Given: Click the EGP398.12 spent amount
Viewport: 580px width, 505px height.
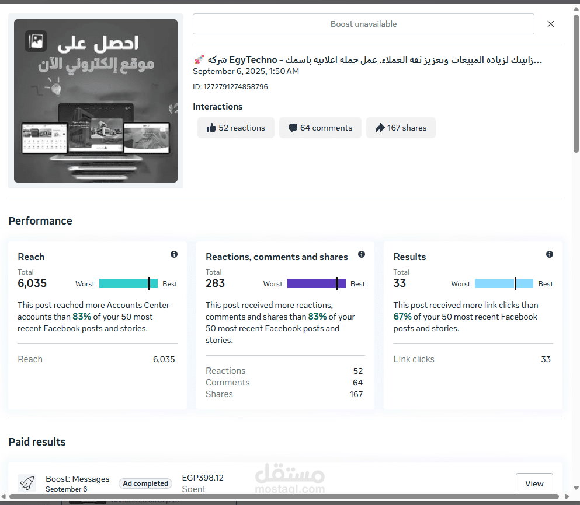Looking at the screenshot, I should 203,478.
